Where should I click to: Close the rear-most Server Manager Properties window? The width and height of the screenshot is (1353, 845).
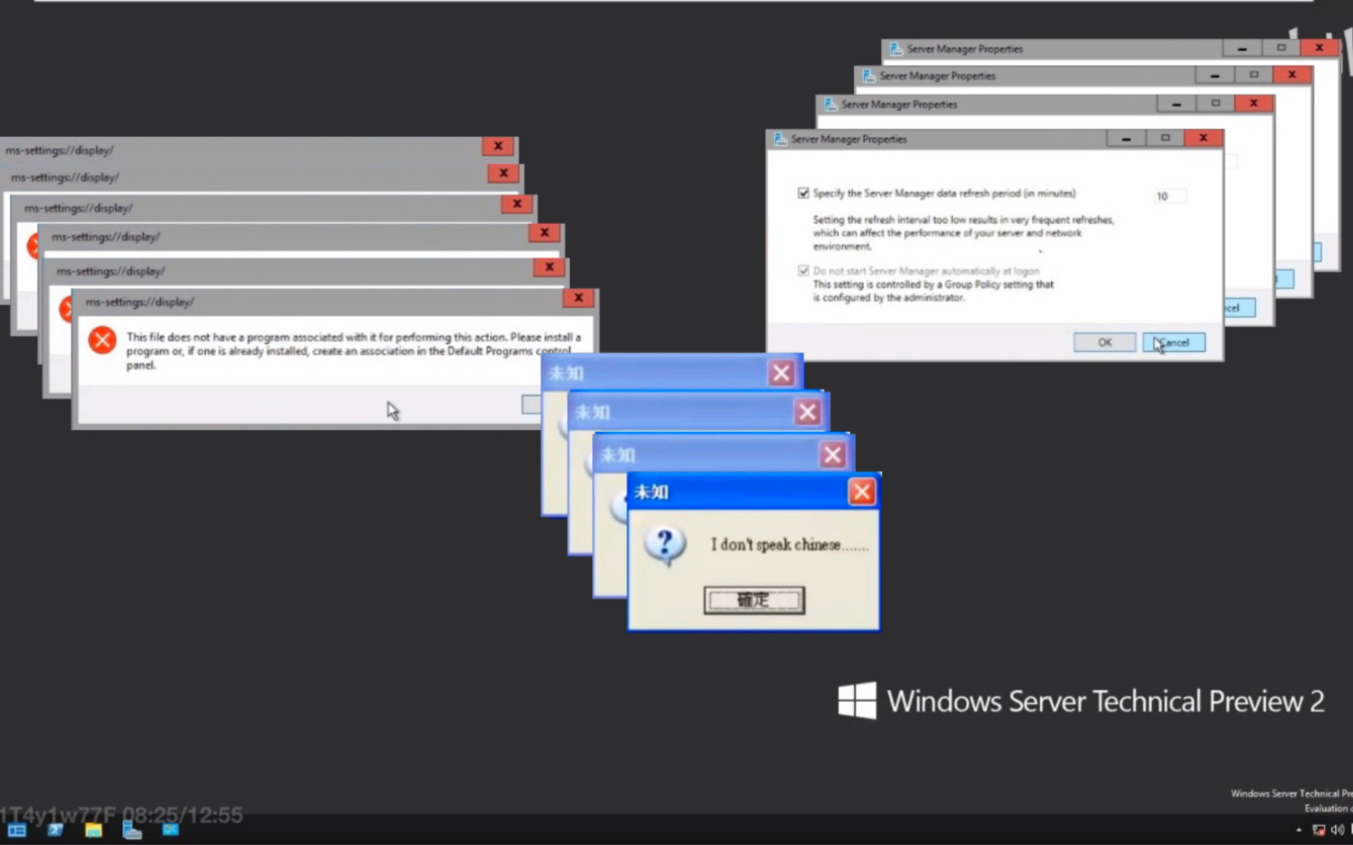pos(1319,48)
